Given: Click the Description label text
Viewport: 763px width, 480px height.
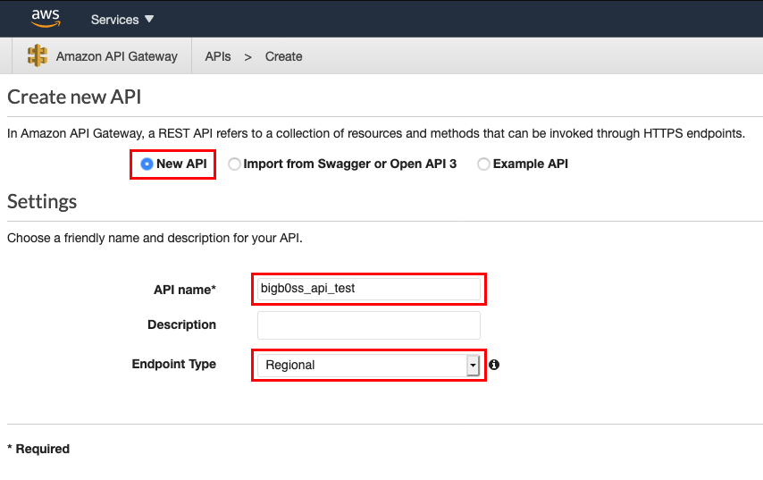Looking at the screenshot, I should tap(181, 324).
